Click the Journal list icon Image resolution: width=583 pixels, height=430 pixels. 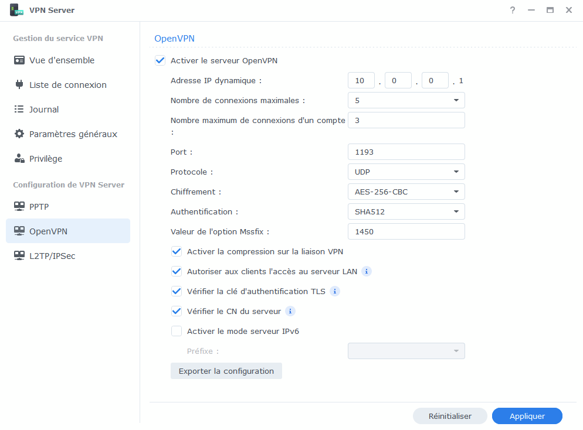[x=19, y=110]
